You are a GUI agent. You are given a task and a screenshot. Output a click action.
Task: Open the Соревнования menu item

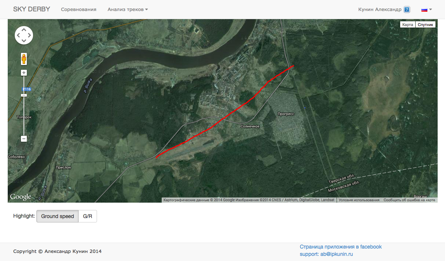pyautogui.click(x=79, y=10)
